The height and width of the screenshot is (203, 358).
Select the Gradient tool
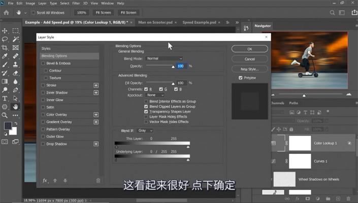[x=5, y=82]
